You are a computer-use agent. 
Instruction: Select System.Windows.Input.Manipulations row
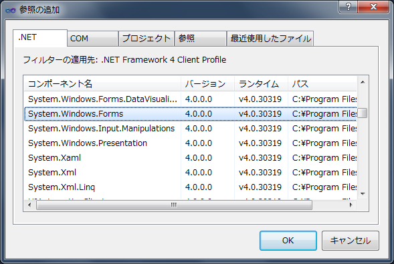pyautogui.click(x=191, y=129)
